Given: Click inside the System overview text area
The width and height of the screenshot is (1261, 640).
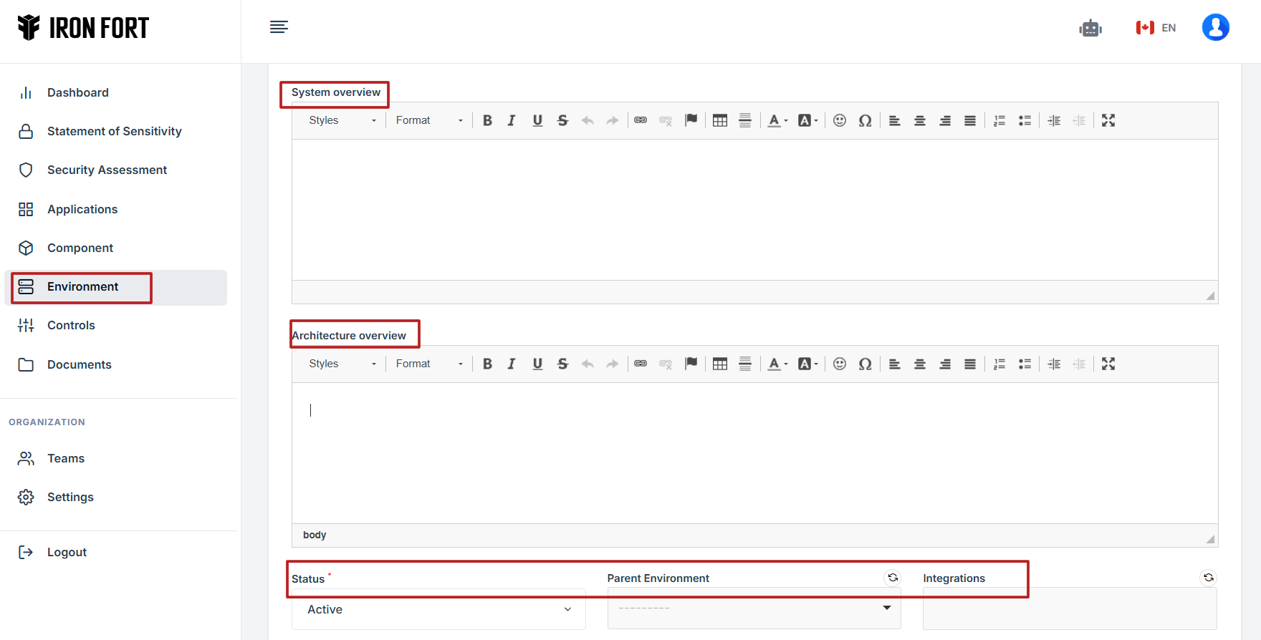Looking at the screenshot, I should tap(754, 209).
